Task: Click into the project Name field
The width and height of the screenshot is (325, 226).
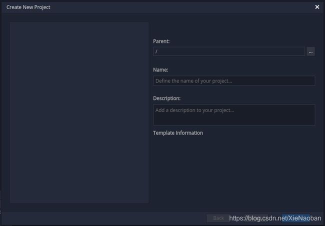Action: point(234,80)
